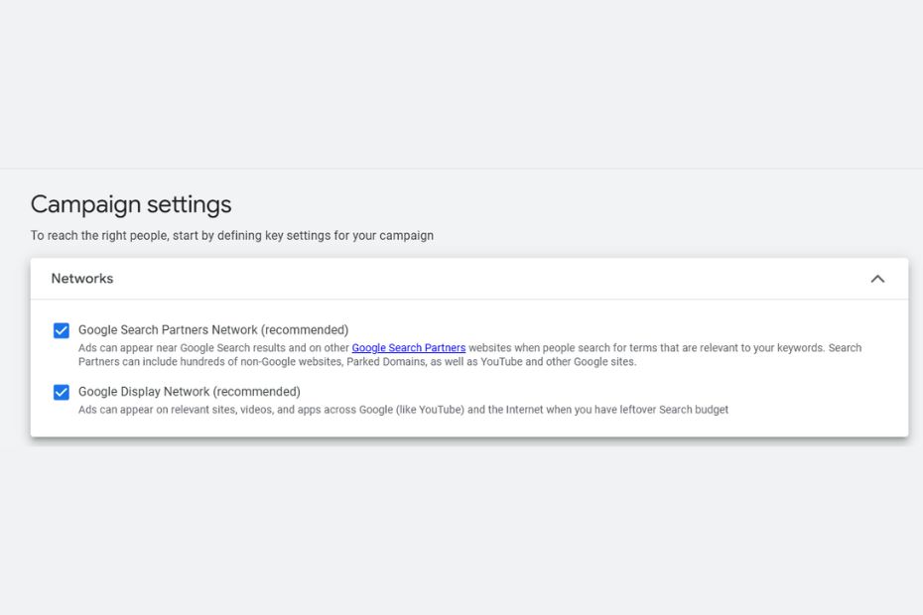The height and width of the screenshot is (615, 923).
Task: Collapse the Networks section using the chevron
Action: 876,279
